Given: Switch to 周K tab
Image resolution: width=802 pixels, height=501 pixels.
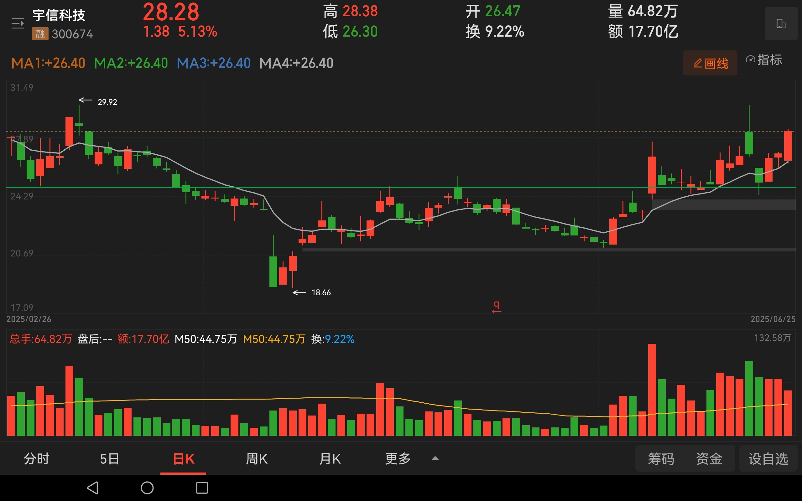Looking at the screenshot, I should click(257, 459).
